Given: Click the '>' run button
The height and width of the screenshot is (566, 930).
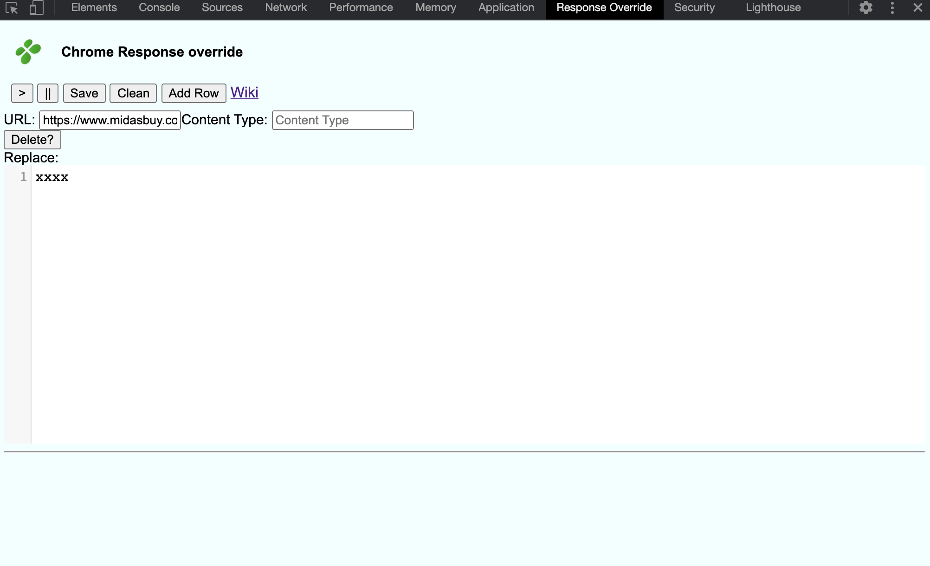Looking at the screenshot, I should click(x=21, y=93).
